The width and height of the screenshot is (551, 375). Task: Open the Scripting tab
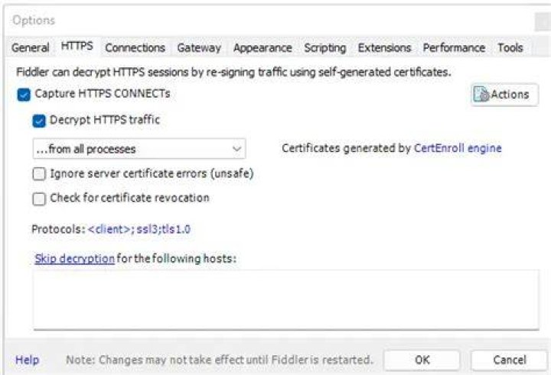[325, 47]
